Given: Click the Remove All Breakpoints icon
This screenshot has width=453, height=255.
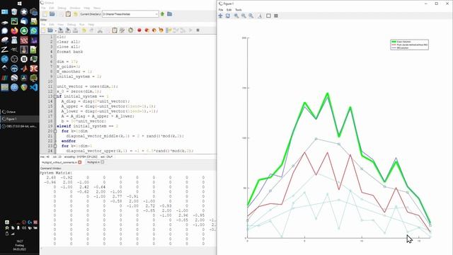Looking at the screenshot, I should click(161, 30).
